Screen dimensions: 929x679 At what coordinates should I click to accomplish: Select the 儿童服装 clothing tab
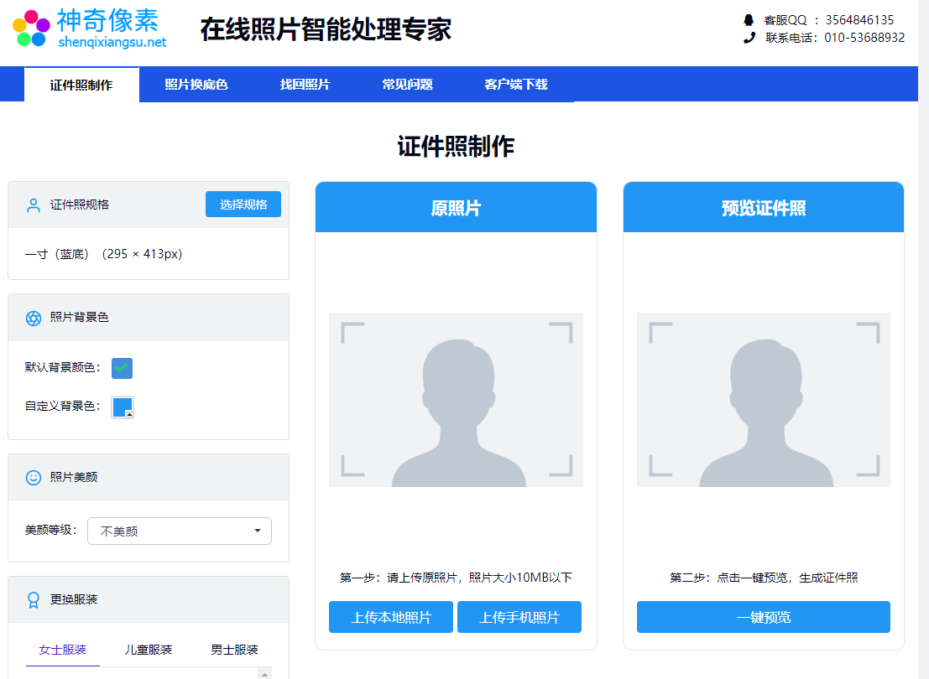pyautogui.click(x=149, y=650)
